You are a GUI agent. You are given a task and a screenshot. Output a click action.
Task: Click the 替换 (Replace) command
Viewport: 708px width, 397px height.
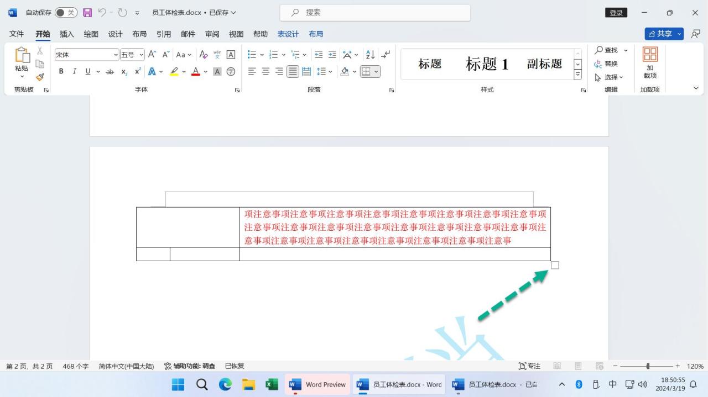pos(610,63)
